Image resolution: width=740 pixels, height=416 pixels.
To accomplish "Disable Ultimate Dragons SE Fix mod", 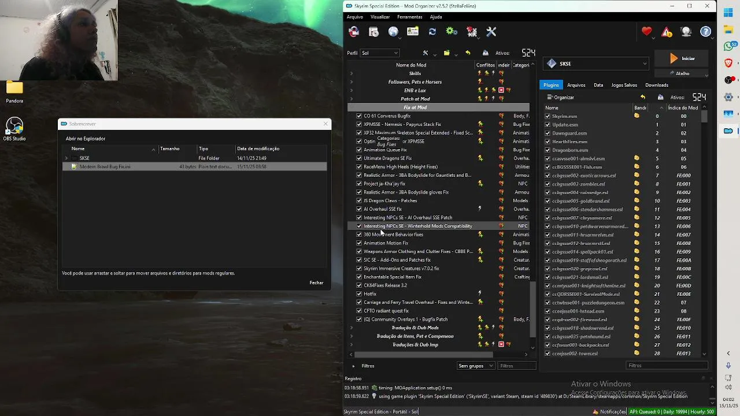I will [x=359, y=158].
